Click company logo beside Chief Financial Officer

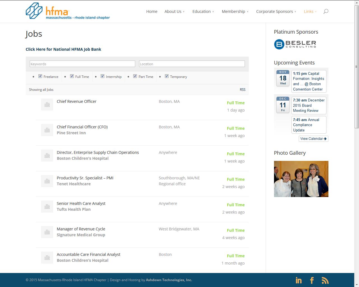point(47,130)
